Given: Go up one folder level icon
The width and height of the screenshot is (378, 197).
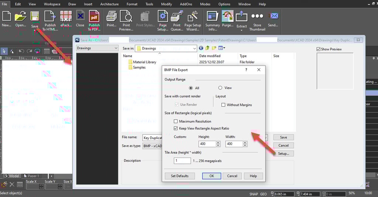Looking at the screenshot, I should [x=207, y=48].
